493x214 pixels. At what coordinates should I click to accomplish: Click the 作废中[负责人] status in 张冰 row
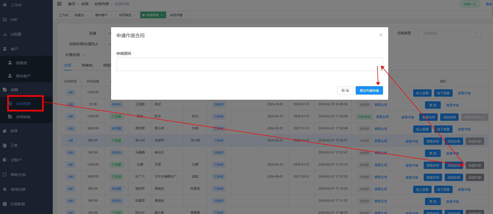click(x=475, y=117)
